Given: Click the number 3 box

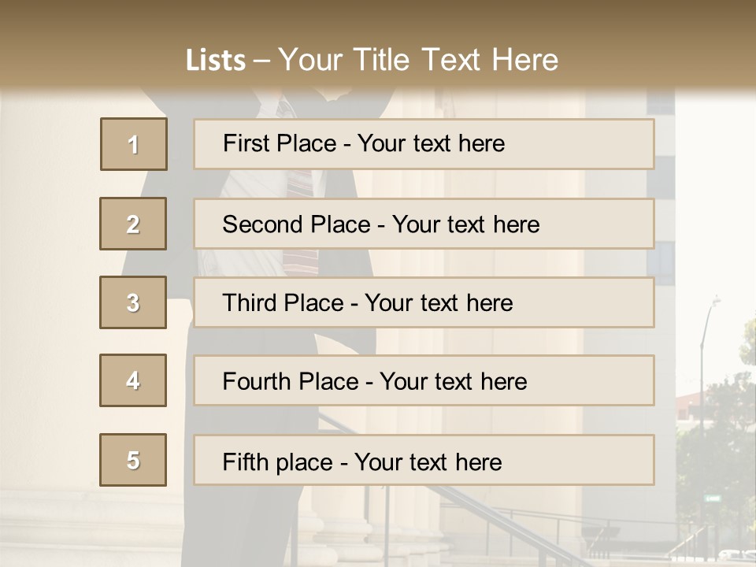Looking at the screenshot, I should [133, 302].
